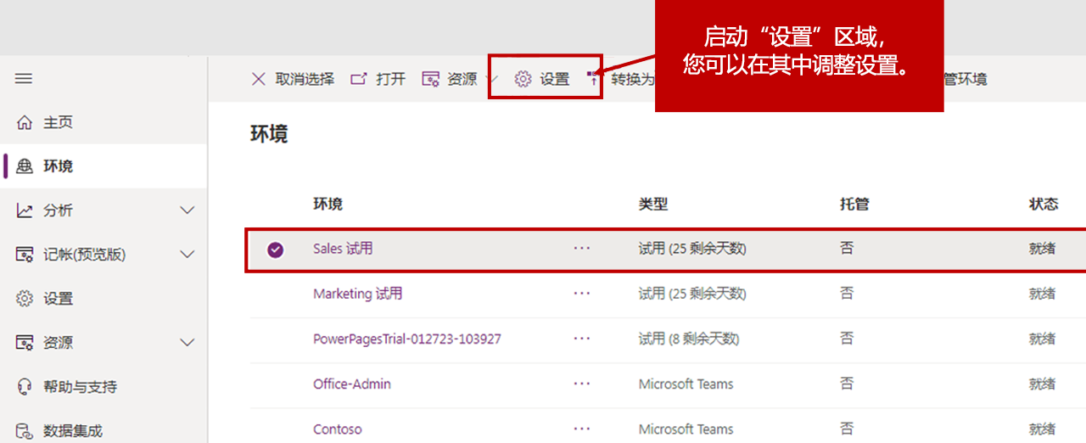
Task: Click Microsoft Teams type in Contoso row
Action: point(686,429)
